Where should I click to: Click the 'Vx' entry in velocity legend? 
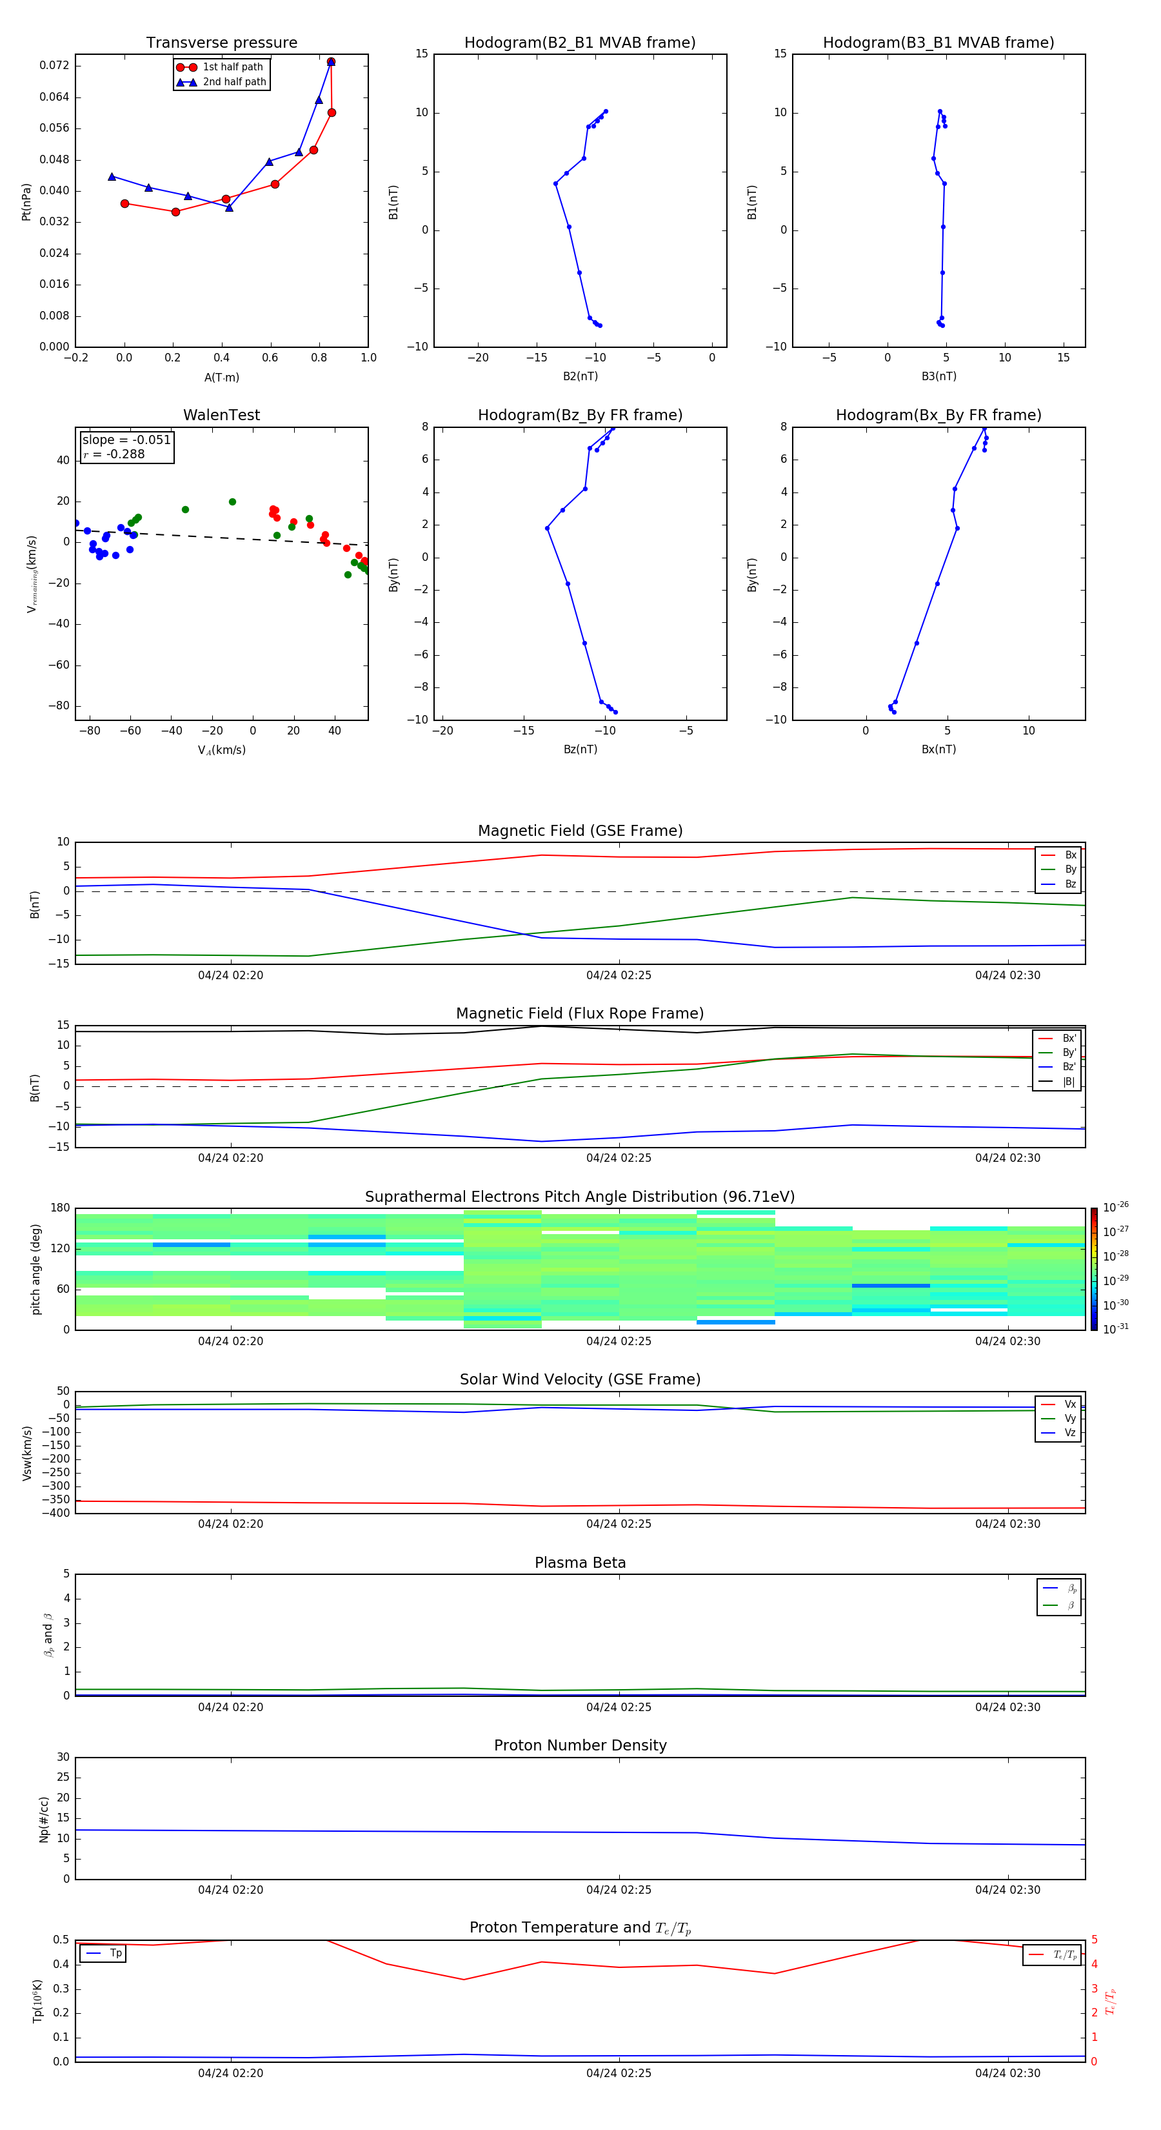(1058, 1404)
